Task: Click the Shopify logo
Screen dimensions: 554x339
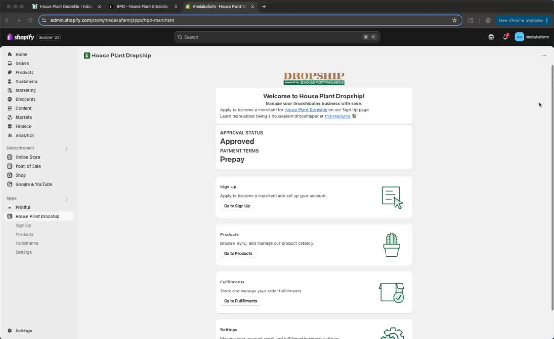Action: (x=20, y=37)
